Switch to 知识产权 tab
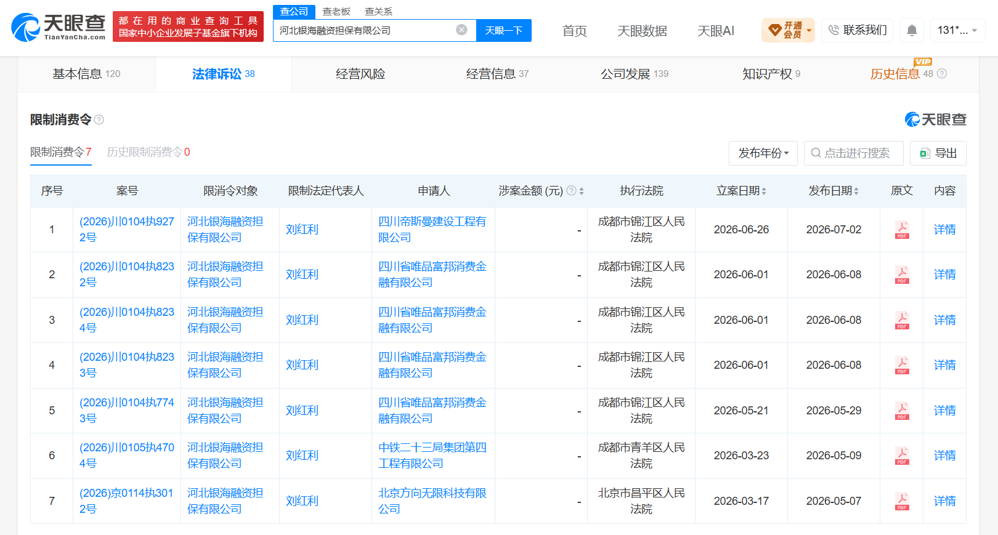Image resolution: width=998 pixels, height=535 pixels. coord(771,74)
